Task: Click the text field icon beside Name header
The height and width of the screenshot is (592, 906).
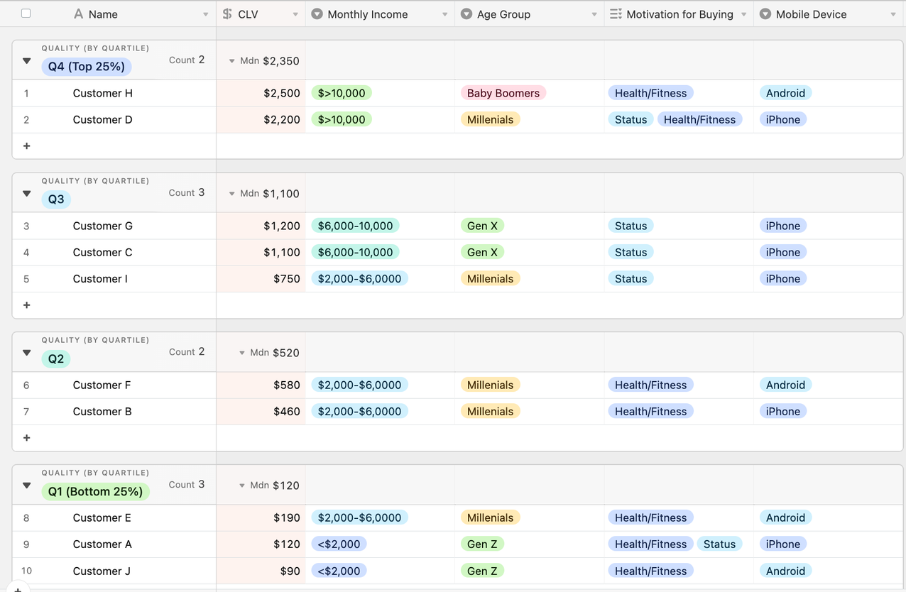Action: tap(79, 14)
